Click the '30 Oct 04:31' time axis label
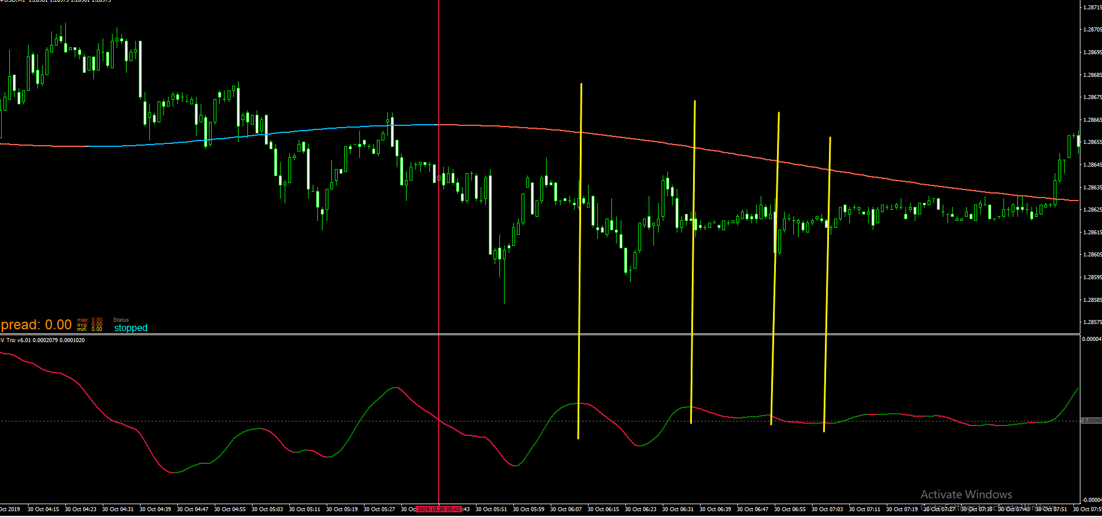This screenshot has height=517, width=1102. [x=118, y=509]
